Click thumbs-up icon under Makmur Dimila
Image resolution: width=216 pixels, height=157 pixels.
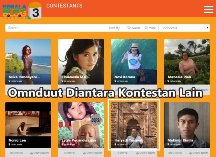(x=190, y=153)
